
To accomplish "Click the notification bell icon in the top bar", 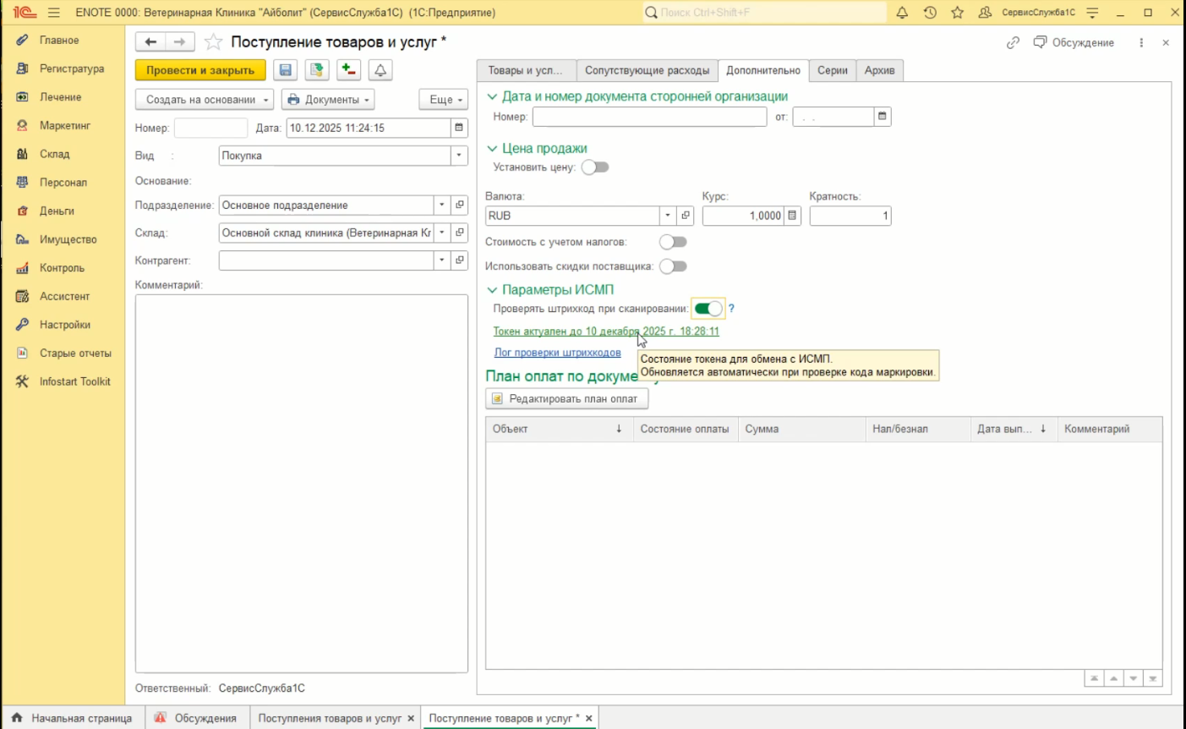I will (x=902, y=13).
